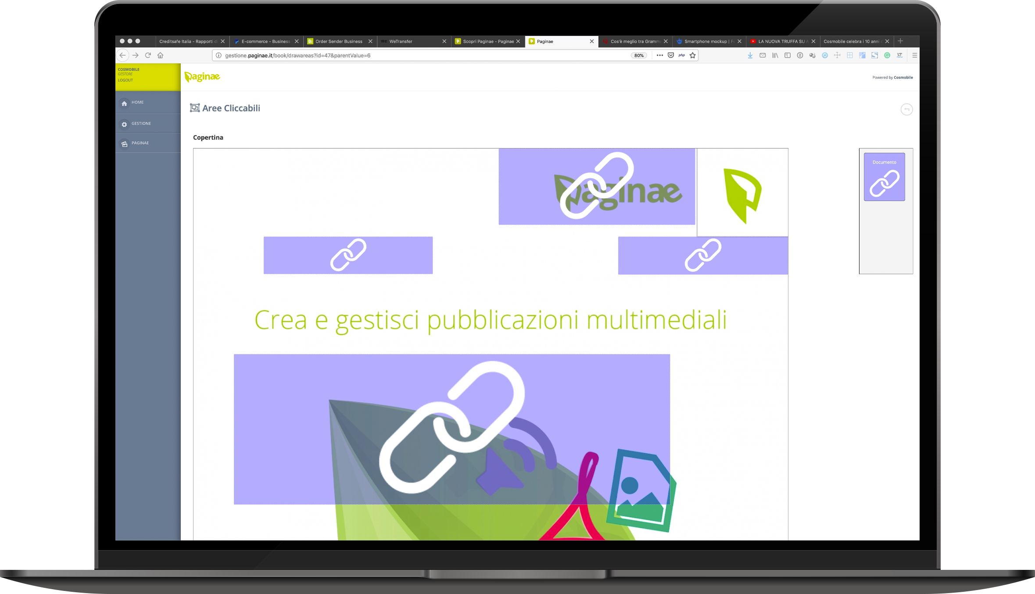Viewport: 1035px width, 594px height.
Task: Close the active Paginae tab
Action: pos(592,41)
